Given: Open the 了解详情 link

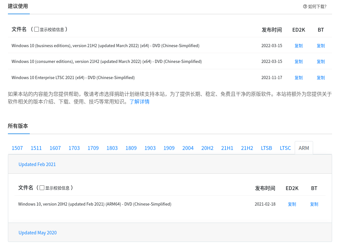Looking at the screenshot, I should [x=139, y=102].
